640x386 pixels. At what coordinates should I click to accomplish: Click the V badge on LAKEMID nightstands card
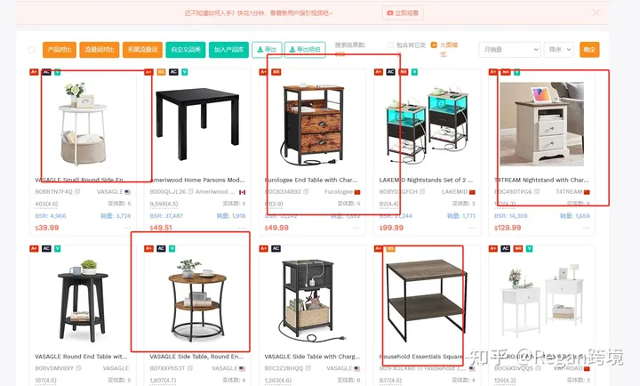pyautogui.click(x=414, y=72)
